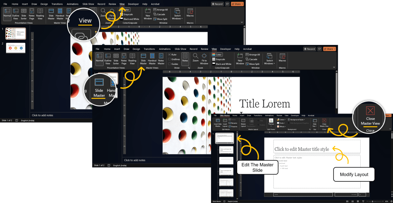393x203 pixels.
Task: Select the slide 2 thumbnail
Action: (x=15, y=48)
